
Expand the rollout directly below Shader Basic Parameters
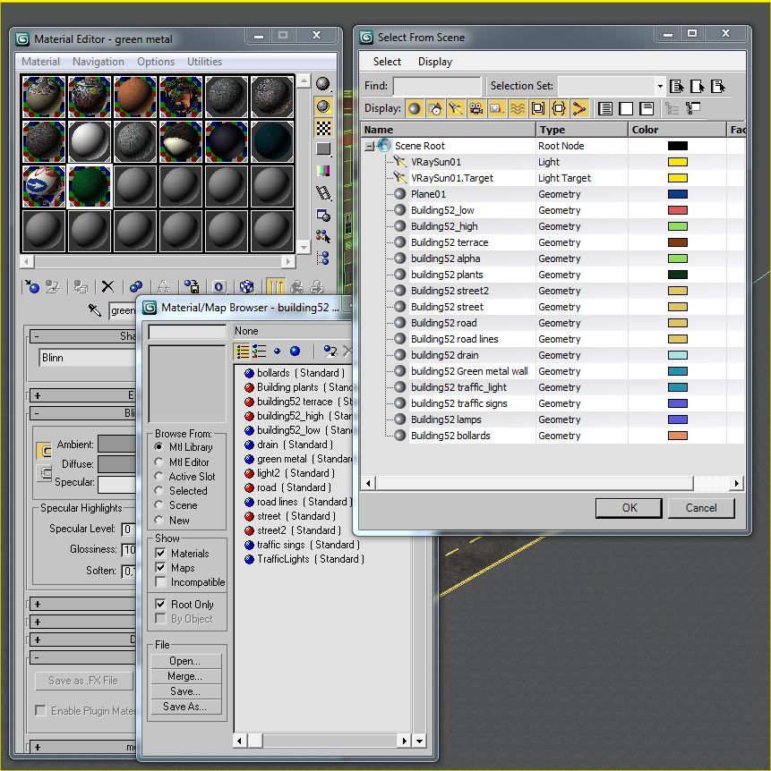[x=82, y=395]
